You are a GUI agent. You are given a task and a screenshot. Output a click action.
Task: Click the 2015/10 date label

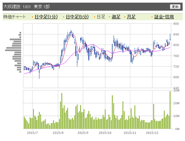coord(105,133)
